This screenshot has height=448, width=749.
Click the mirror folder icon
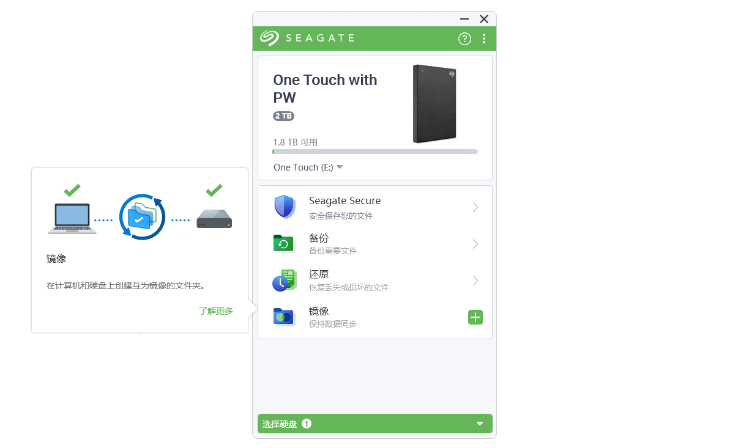point(284,317)
